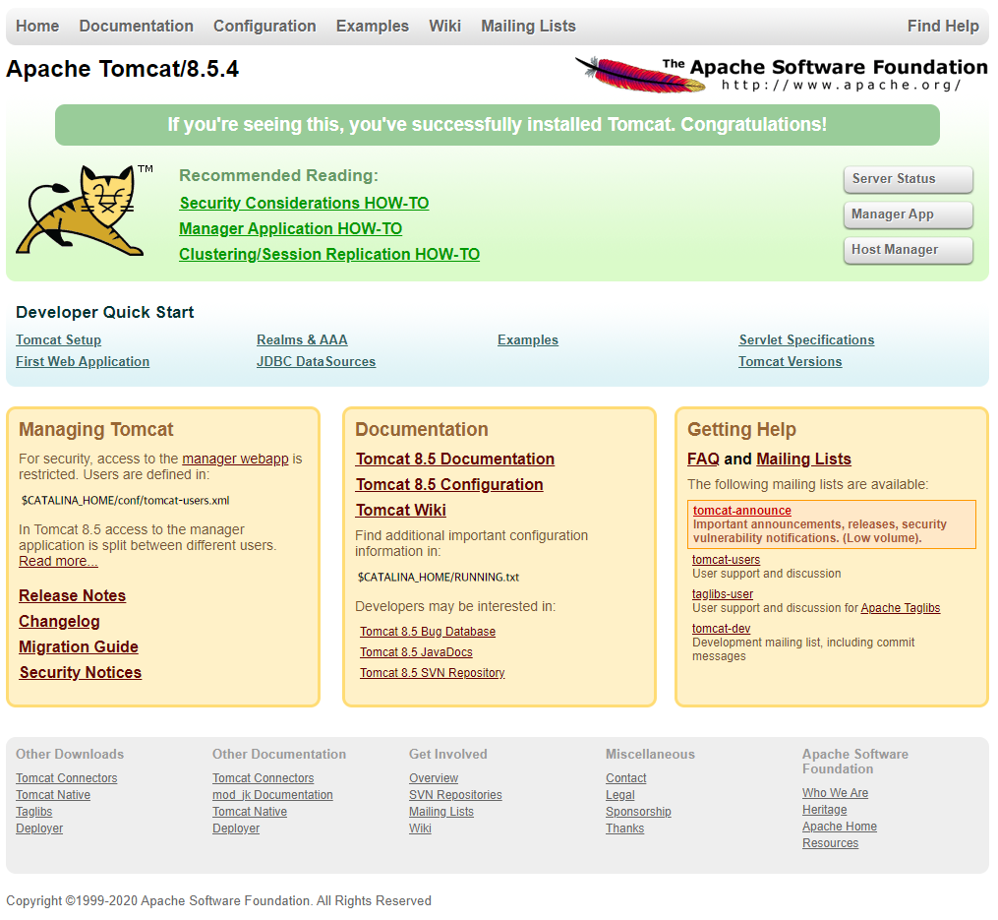Click the Host Manager button
The width and height of the screenshot is (998, 920).
[909, 250]
